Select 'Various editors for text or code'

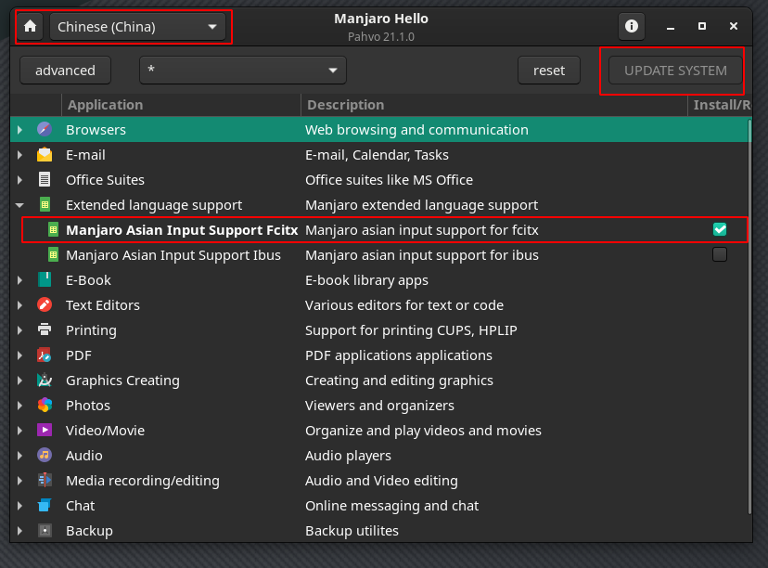pyautogui.click(x=404, y=304)
